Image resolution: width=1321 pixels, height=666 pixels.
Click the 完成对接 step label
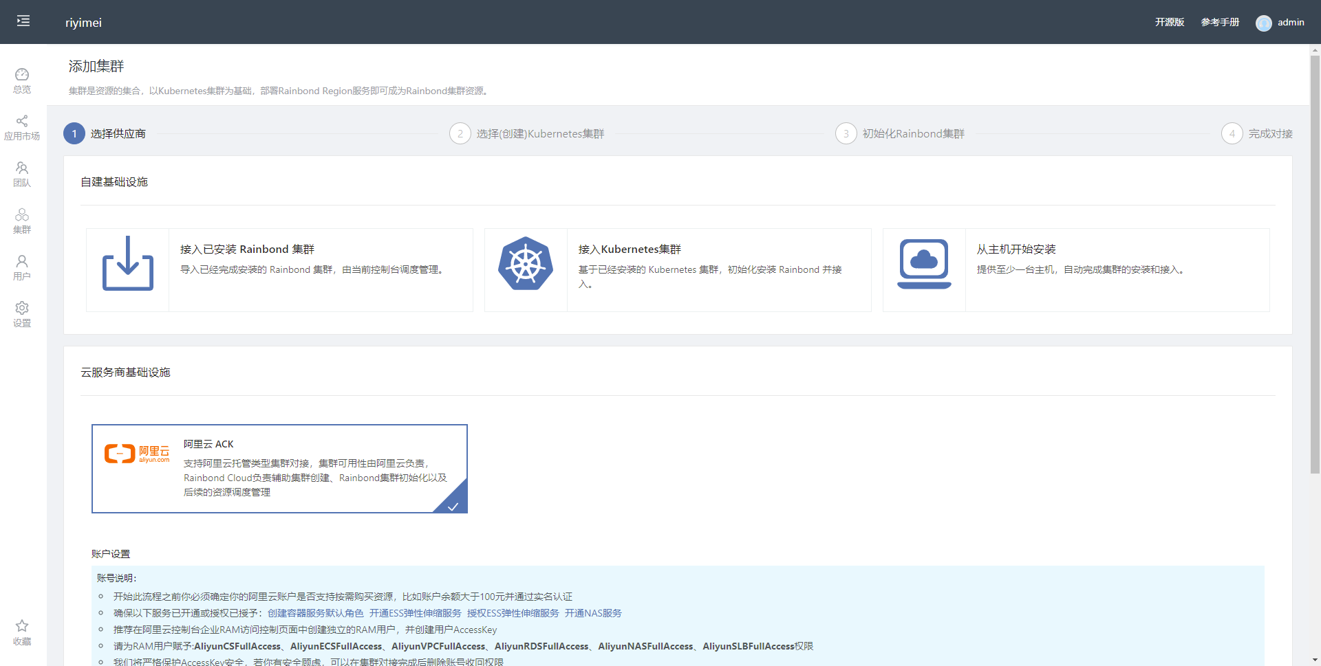[x=1271, y=133]
